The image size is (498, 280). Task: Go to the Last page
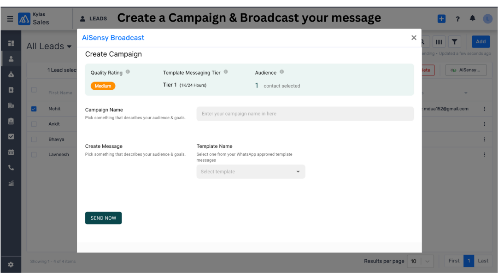point(483,261)
